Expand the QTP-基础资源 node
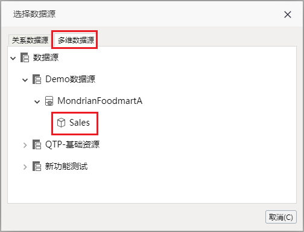 tap(25, 145)
